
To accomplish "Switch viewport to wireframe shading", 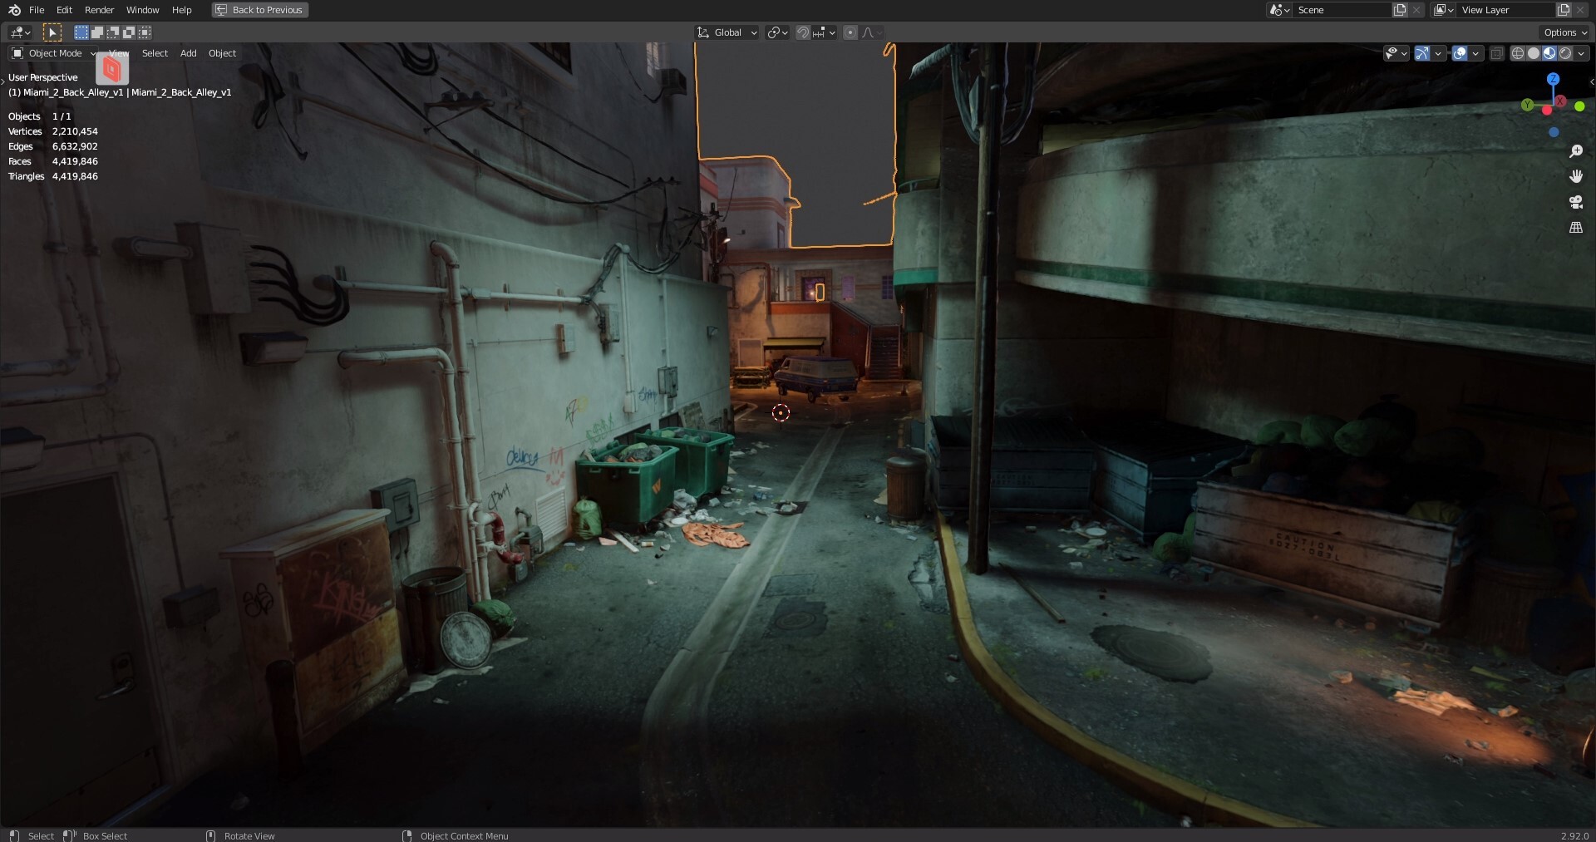I will point(1517,52).
